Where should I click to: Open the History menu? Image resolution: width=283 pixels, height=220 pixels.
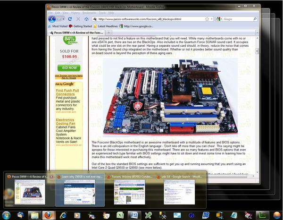coord(75,13)
